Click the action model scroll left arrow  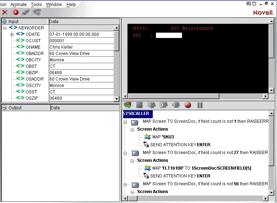click(x=125, y=198)
